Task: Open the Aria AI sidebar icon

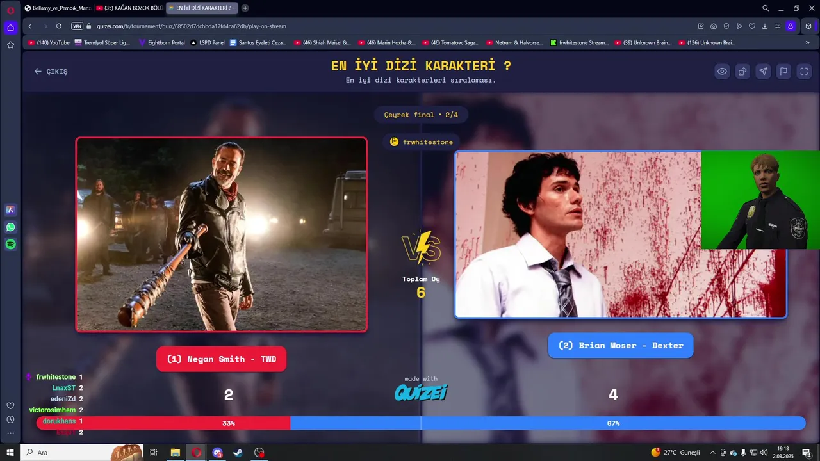Action: 10,209
